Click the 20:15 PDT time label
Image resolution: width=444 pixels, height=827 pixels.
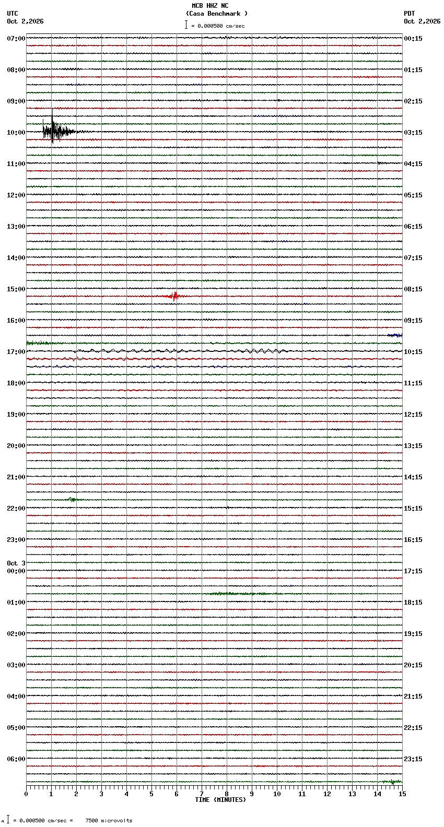tap(413, 665)
